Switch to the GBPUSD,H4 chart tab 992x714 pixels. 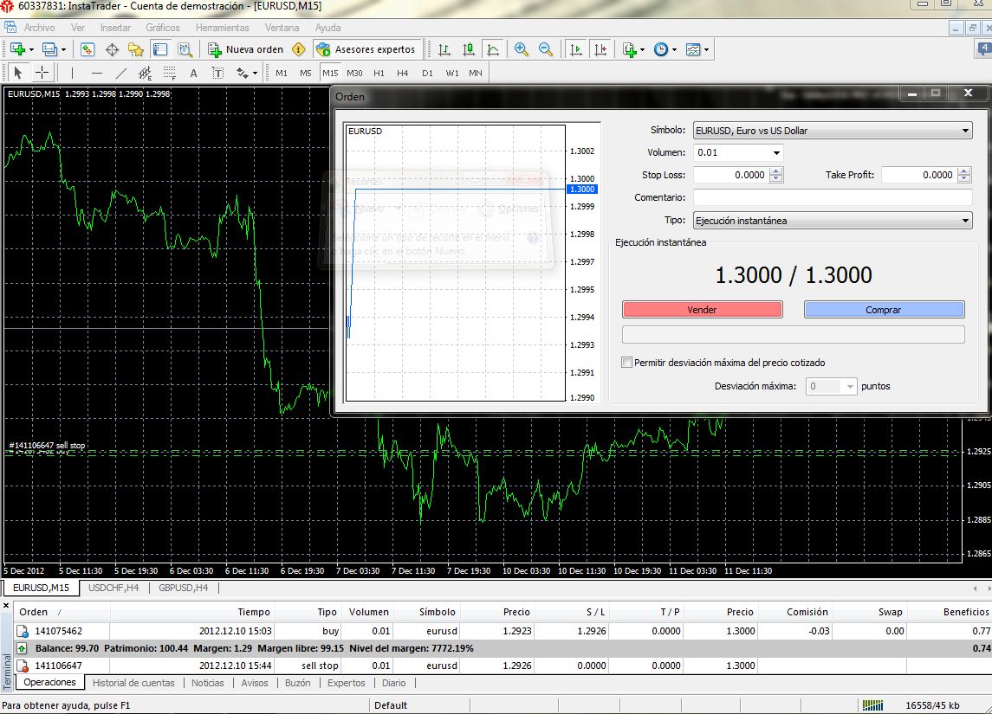(x=183, y=589)
